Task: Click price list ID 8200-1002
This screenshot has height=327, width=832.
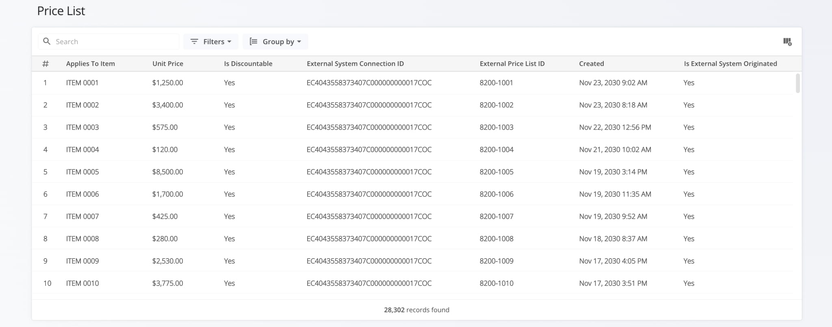Action: click(496, 105)
